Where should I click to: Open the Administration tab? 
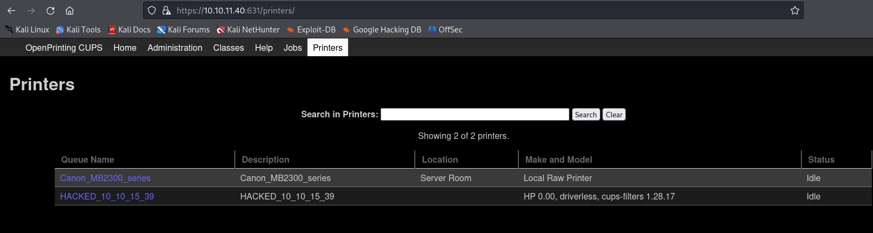pyautogui.click(x=175, y=48)
